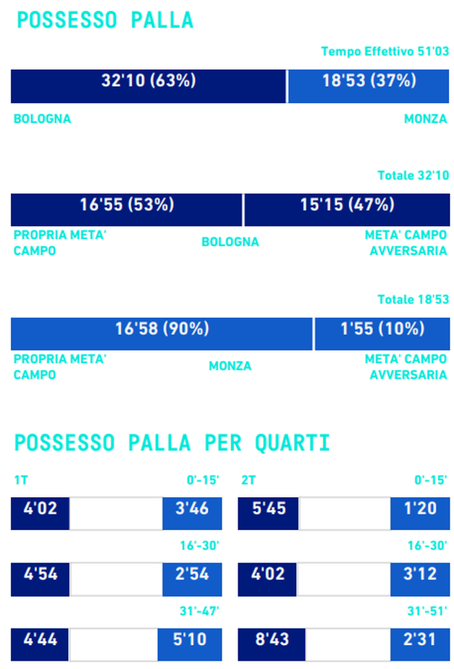
Task: Click the Totale 32'10 label
Action: pos(412,175)
